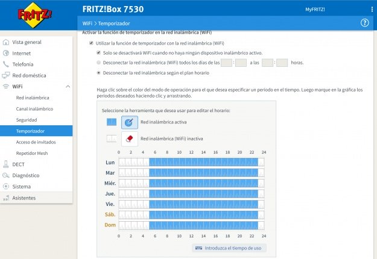This screenshot has width=377, height=259.
Task: Select Desconectar según el plan horario radio
Action: pos(98,73)
